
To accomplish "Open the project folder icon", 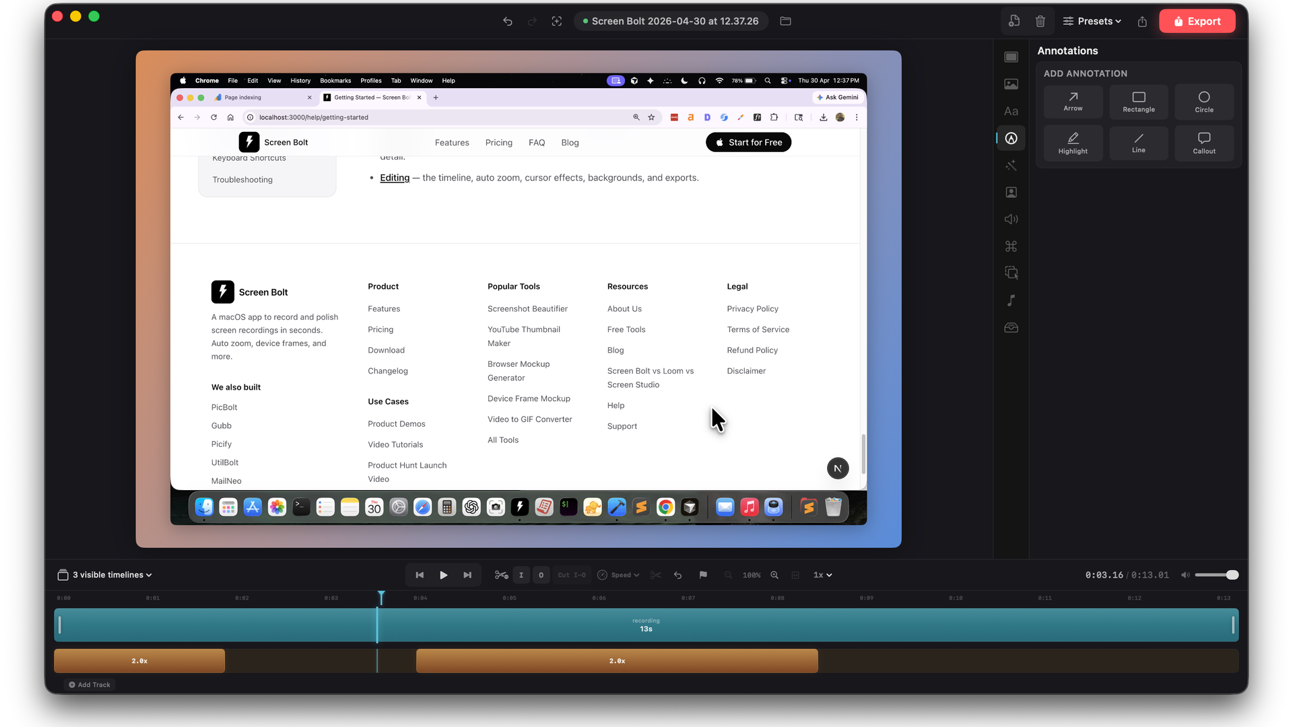I will click(785, 21).
